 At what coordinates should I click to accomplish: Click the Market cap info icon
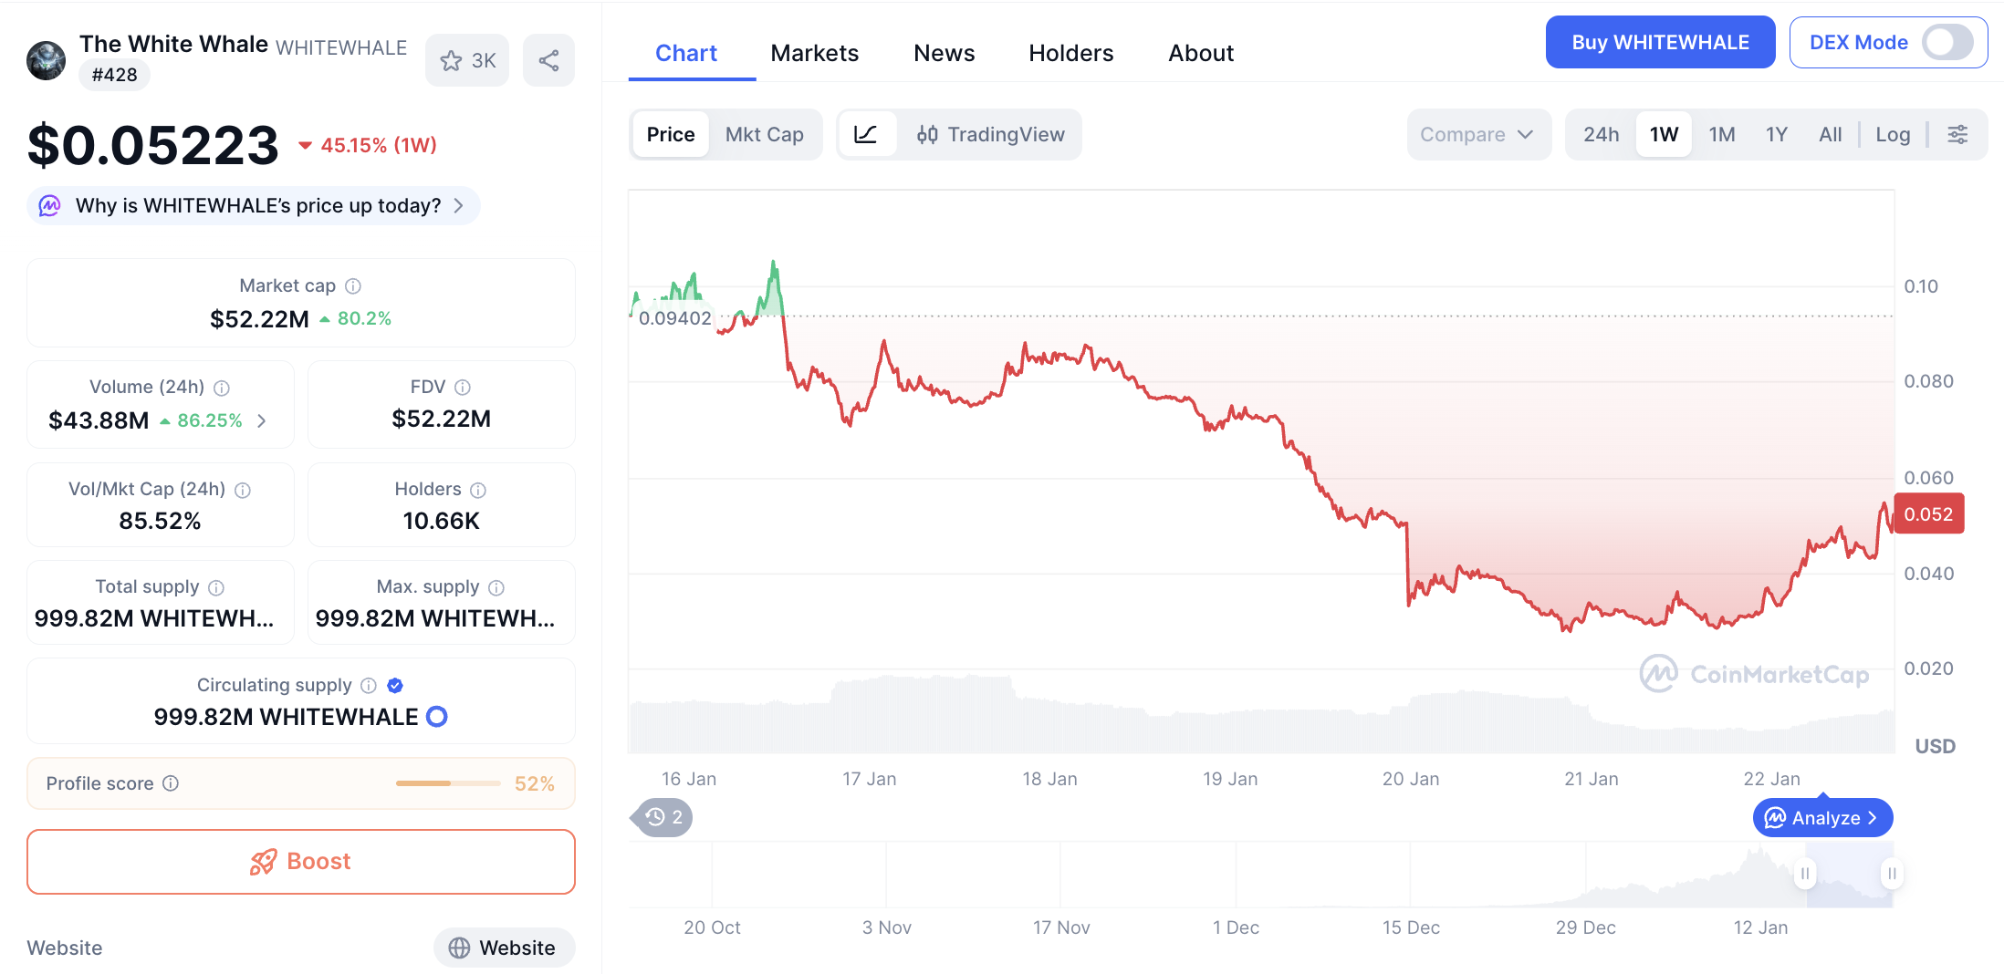click(x=353, y=286)
